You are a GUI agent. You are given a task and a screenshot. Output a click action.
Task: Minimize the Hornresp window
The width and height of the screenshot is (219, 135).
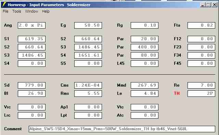coord(202,5)
